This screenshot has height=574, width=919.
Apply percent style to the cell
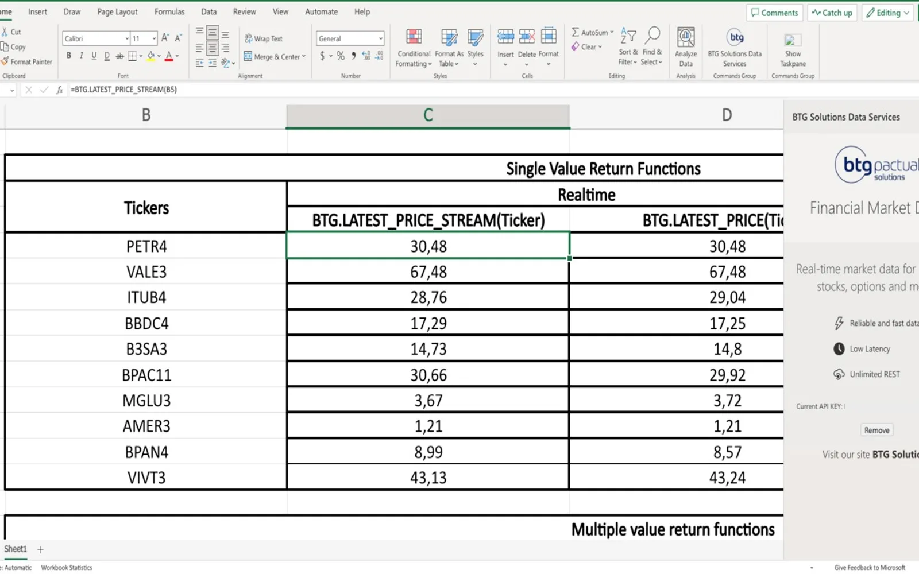coord(341,56)
